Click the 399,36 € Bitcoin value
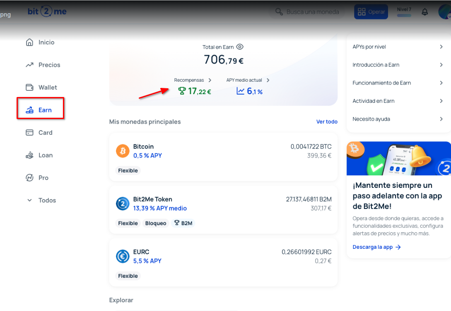This screenshot has height=311, width=451. point(319,155)
